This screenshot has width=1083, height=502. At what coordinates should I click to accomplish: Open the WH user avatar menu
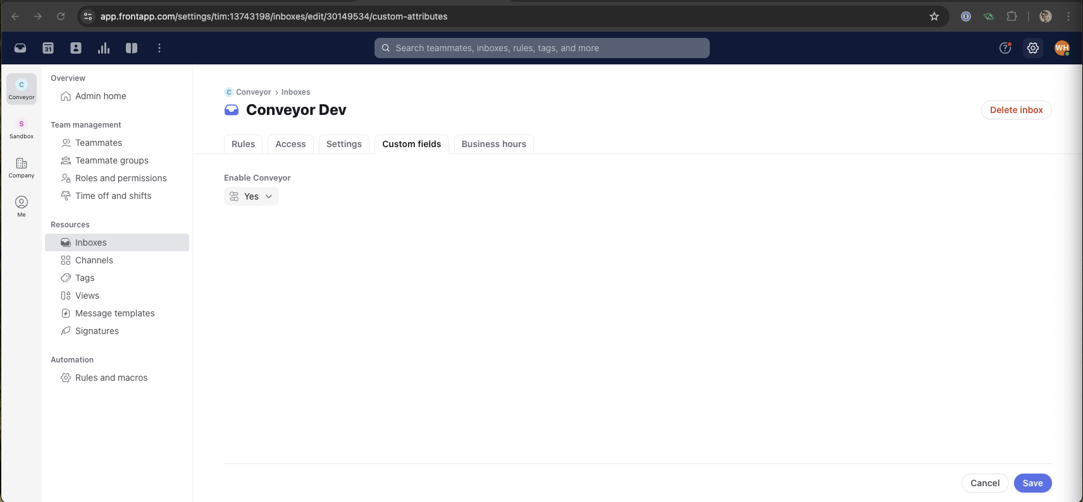point(1062,48)
